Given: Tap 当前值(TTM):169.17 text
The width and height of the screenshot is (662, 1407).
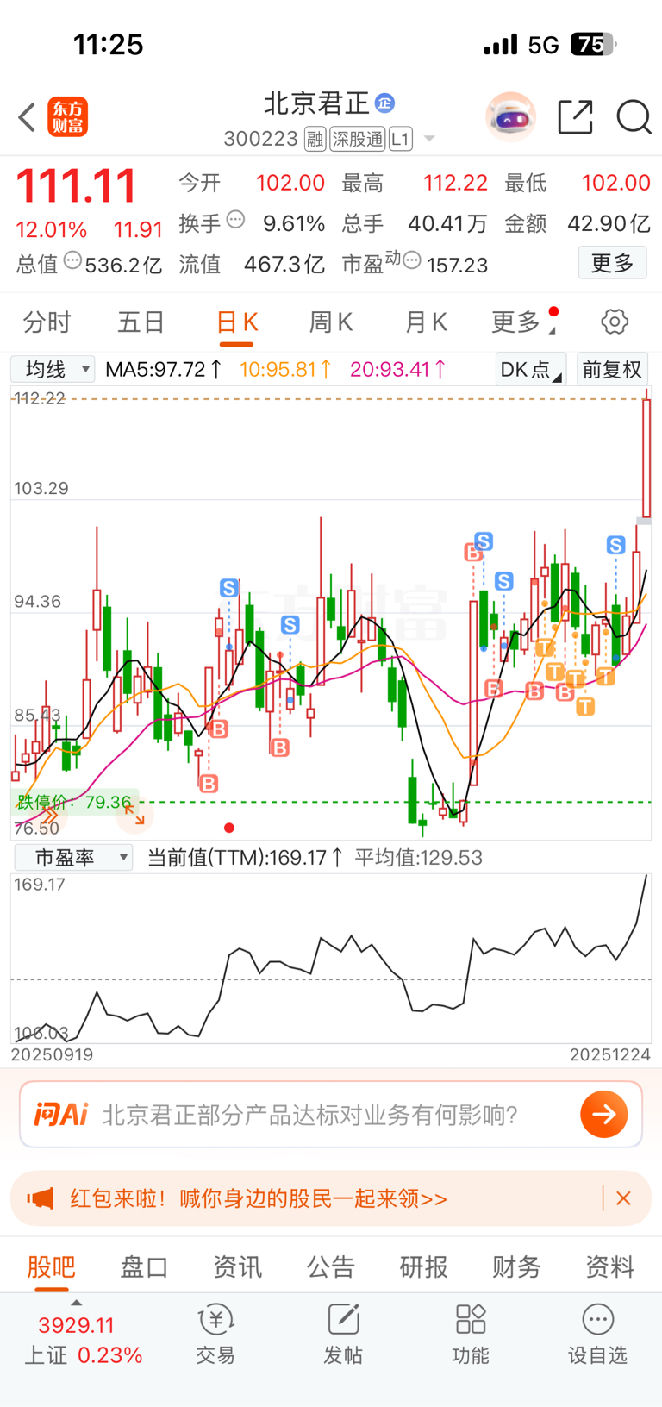Looking at the screenshot, I should [x=246, y=857].
